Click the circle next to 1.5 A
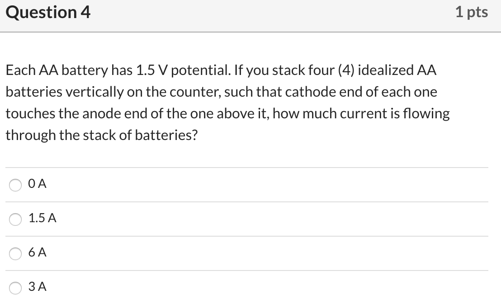This screenshot has width=501, height=308. (x=15, y=219)
